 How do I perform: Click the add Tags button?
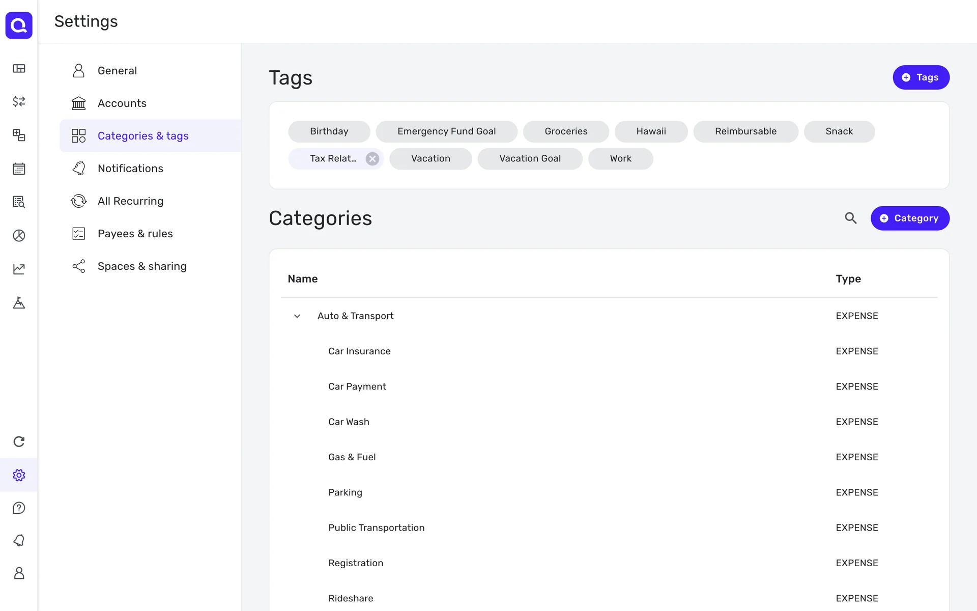[921, 77]
